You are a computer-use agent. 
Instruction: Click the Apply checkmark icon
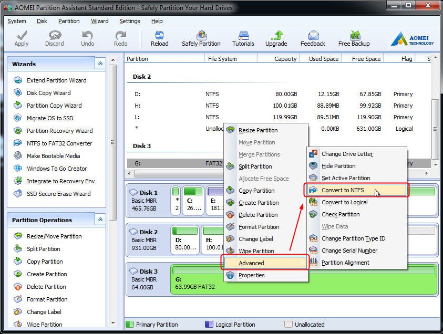[22, 35]
